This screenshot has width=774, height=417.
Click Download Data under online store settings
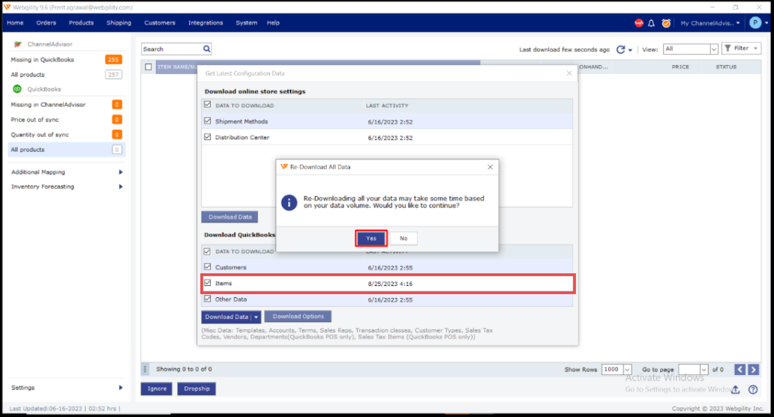click(x=229, y=217)
